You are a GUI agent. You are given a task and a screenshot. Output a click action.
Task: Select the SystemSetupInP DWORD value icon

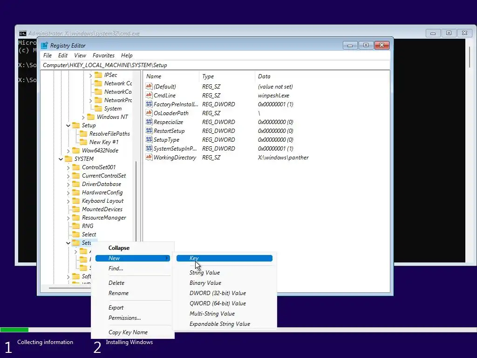[149, 148]
